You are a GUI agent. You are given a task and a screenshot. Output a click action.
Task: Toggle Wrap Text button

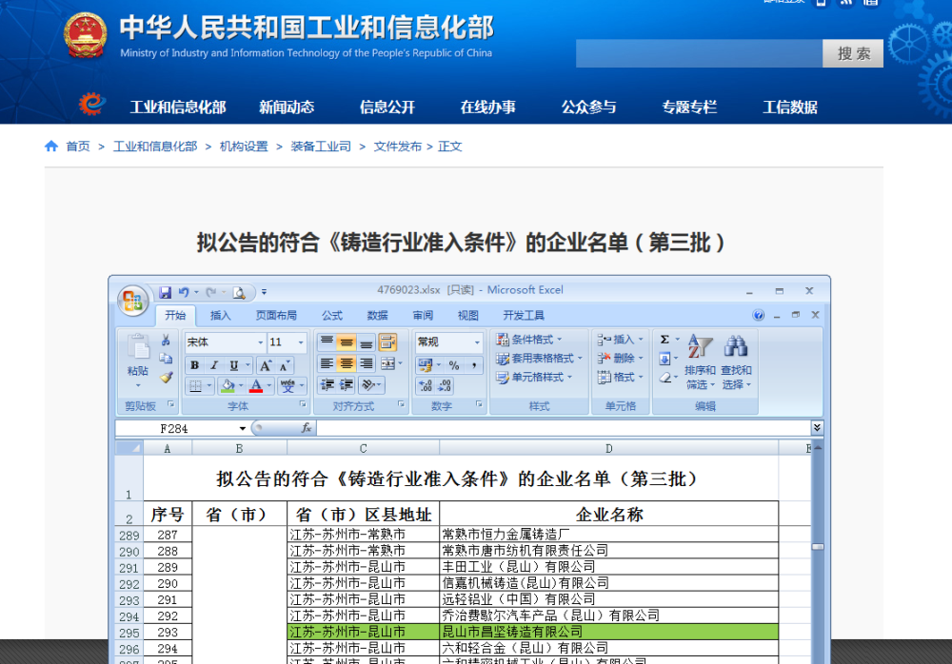387,342
